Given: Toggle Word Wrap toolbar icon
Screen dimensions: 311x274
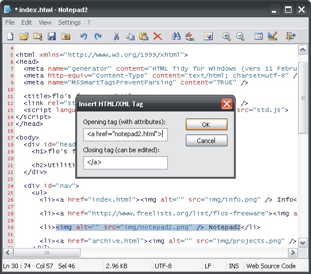Looking at the screenshot, I should (x=208, y=36).
